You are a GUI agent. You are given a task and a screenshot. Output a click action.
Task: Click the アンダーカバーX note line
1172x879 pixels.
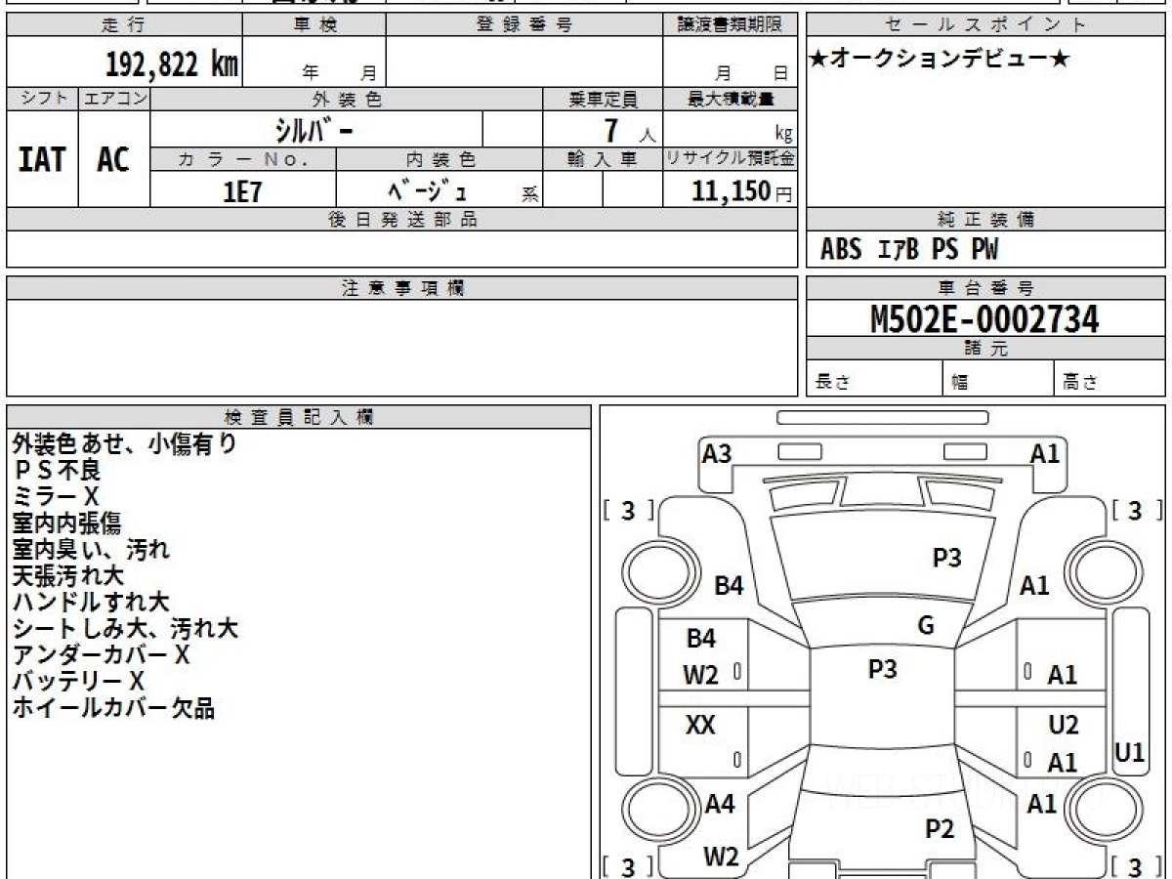[101, 655]
